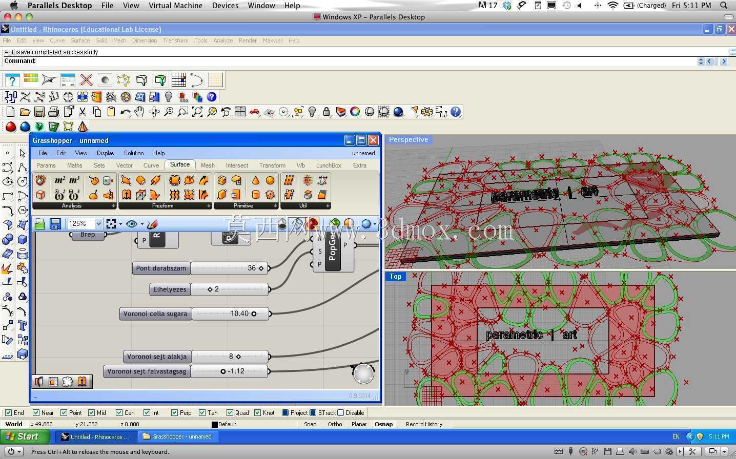This screenshot has width=736, height=459.
Task: Open the Rhino Transform menu
Action: coord(176,40)
